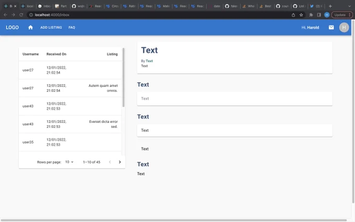Switch to the Rati tab
The image size is (355, 222).
pyautogui.click(x=129, y=6)
